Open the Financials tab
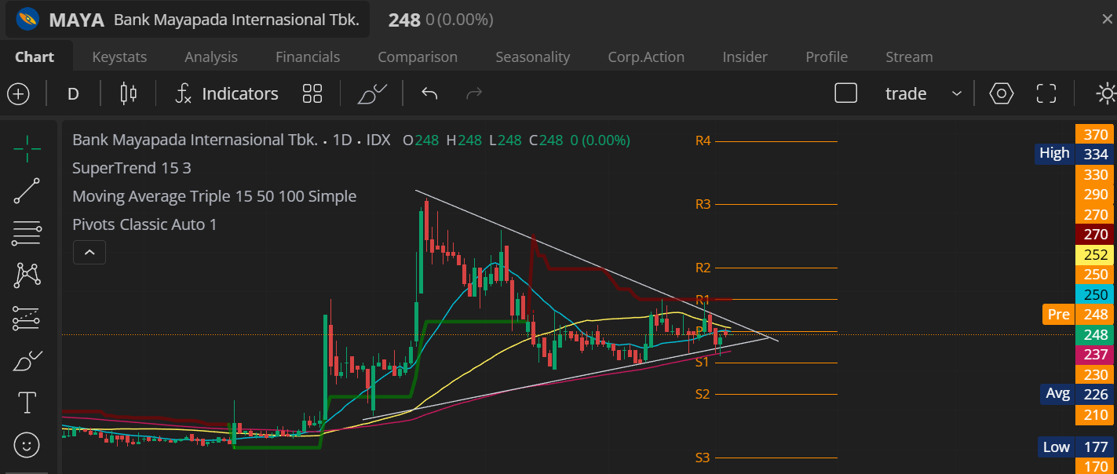The image size is (1117, 474). [x=308, y=57]
